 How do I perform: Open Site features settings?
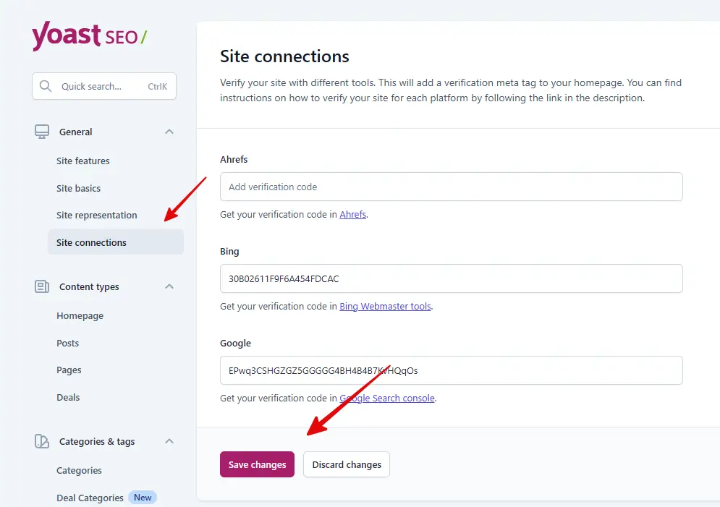(82, 161)
